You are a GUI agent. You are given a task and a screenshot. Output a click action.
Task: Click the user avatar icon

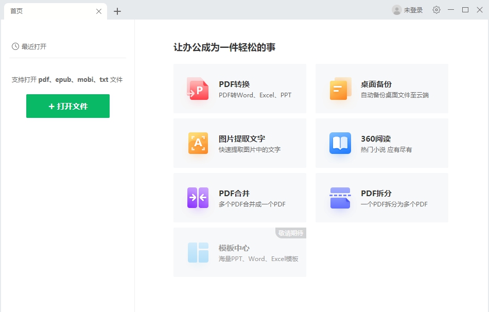click(396, 10)
